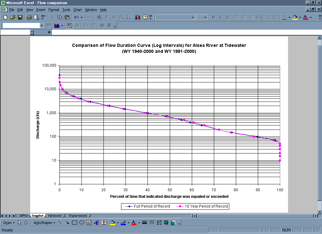Expand the Chart Objects combo box
322x234 pixels.
pos(42,25)
